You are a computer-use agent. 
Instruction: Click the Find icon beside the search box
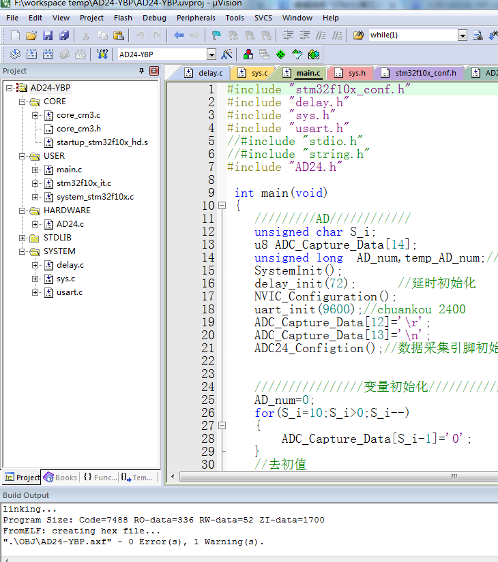click(478, 35)
